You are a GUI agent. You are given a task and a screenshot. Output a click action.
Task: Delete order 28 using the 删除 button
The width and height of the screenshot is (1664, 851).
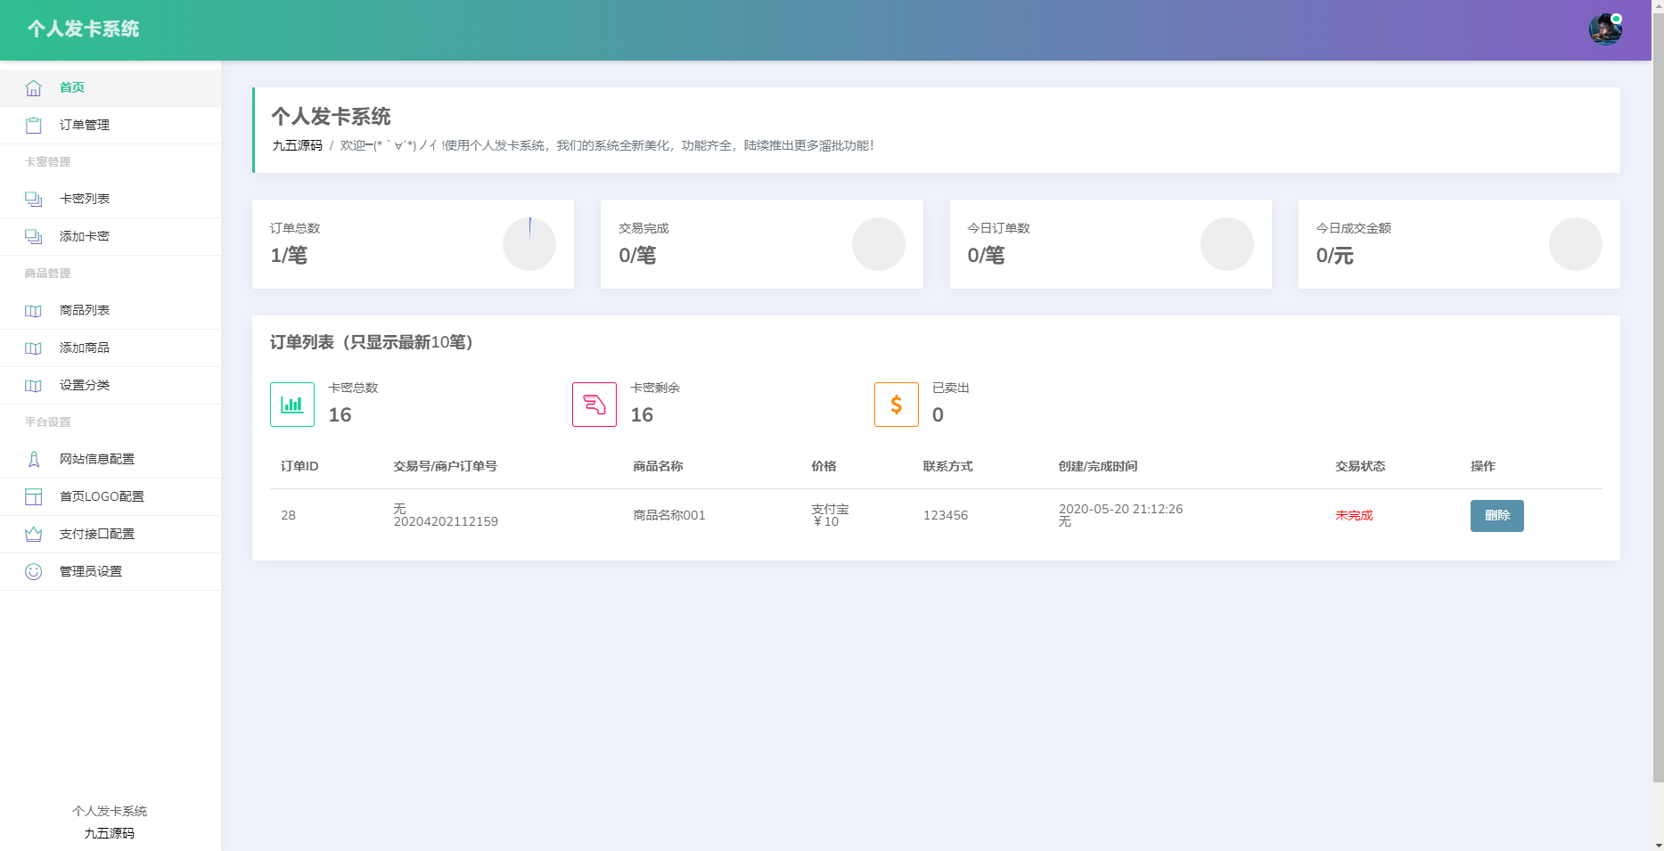tap(1496, 515)
